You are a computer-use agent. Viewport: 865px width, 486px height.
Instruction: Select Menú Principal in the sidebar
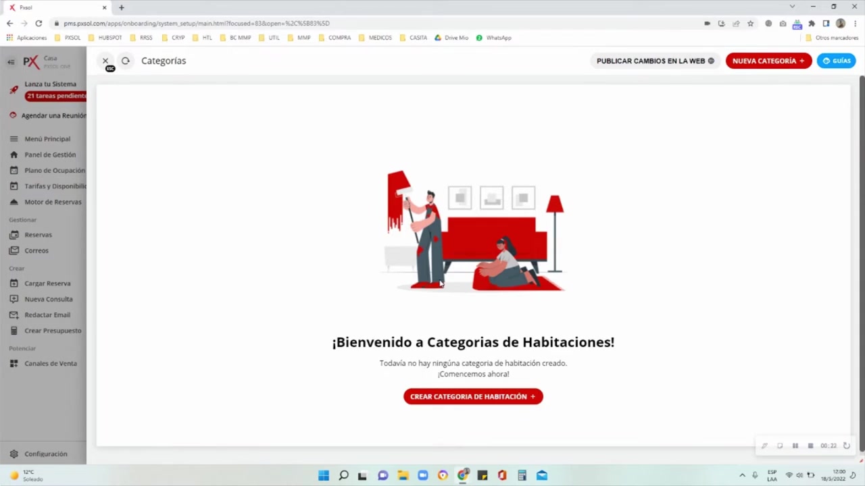[47, 139]
